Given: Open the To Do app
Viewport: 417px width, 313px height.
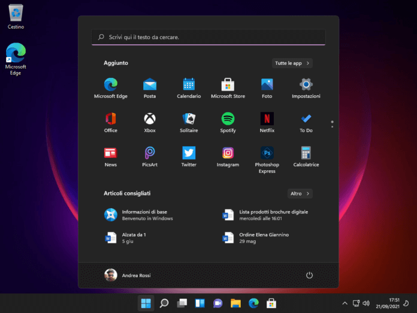Looking at the screenshot, I should click(x=306, y=122).
